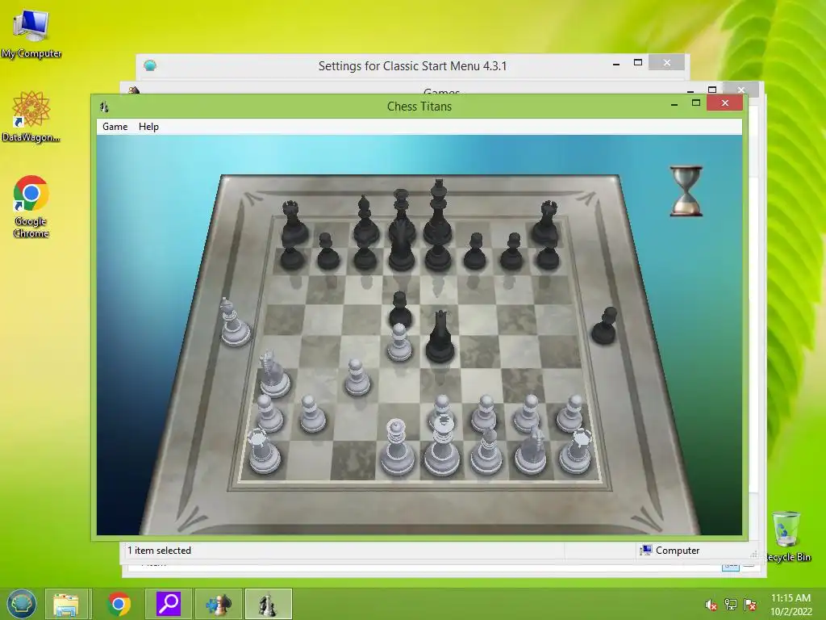Click the Chess Titans taskbar button

click(x=268, y=604)
